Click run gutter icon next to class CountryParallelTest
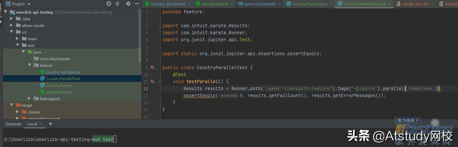The image size is (458, 147). coord(152,68)
